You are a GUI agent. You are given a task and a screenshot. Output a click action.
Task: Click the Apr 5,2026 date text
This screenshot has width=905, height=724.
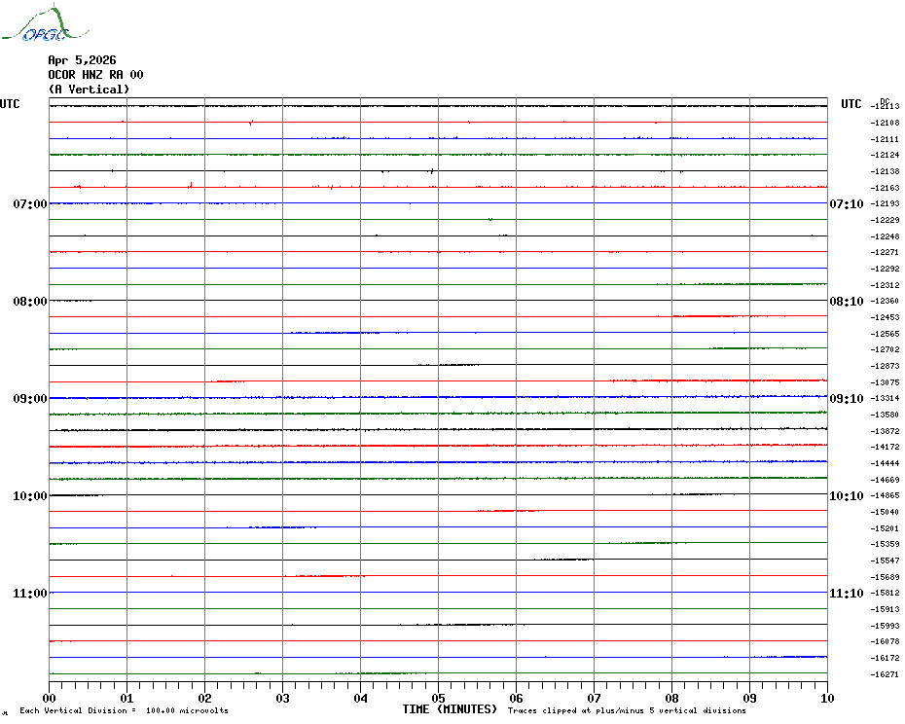click(x=82, y=60)
